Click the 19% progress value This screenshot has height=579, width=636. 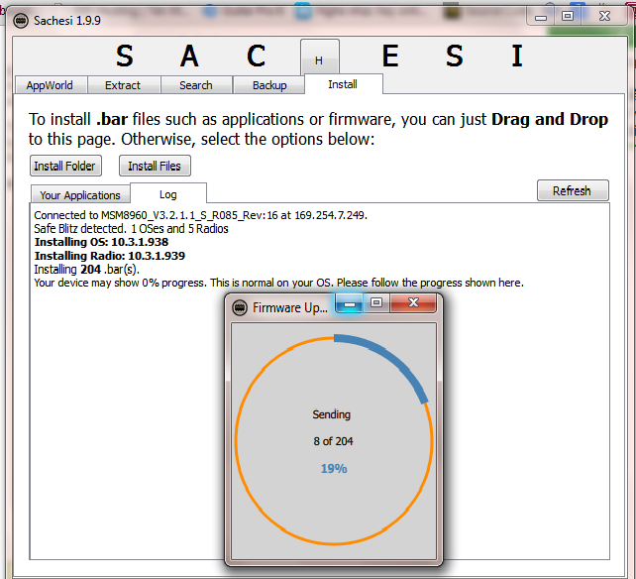click(334, 469)
